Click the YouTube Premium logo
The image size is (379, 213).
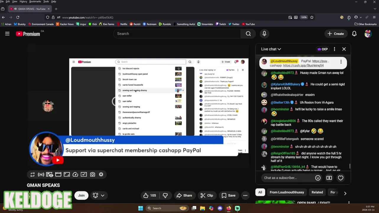(x=28, y=34)
